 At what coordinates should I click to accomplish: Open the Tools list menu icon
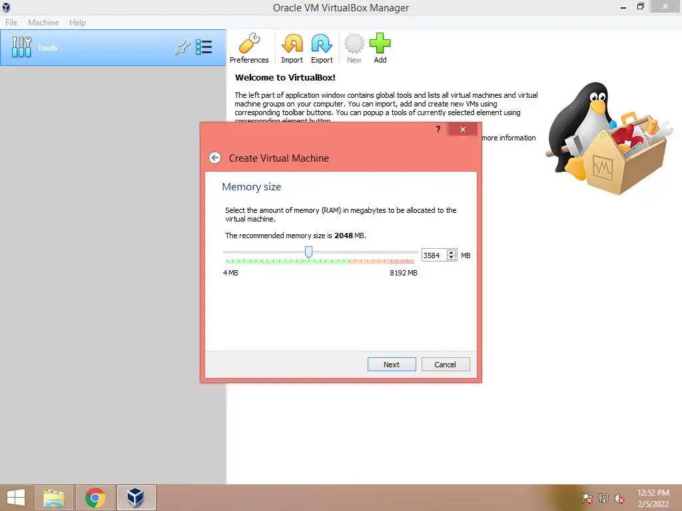204,47
